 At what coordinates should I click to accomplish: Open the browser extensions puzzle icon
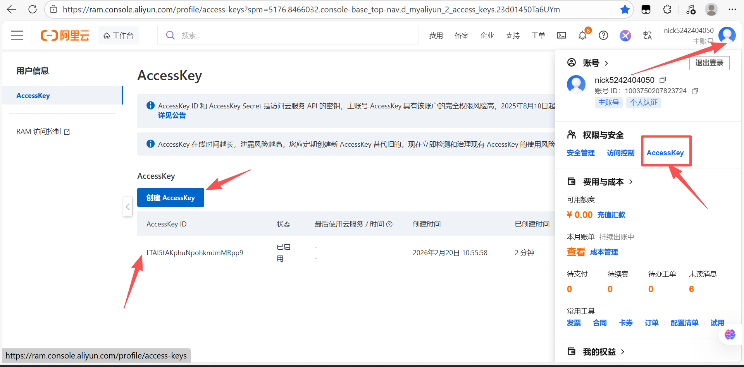667,9
